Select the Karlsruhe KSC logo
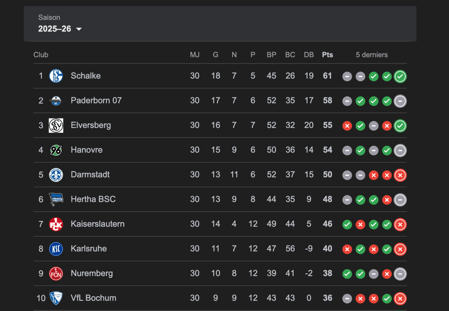This screenshot has height=311, width=449. click(x=56, y=249)
